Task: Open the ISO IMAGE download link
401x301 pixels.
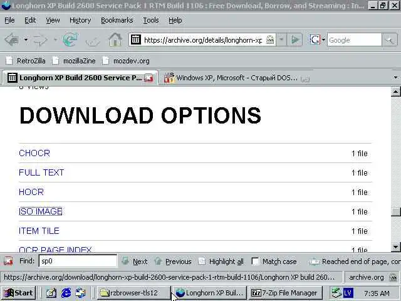Action: [x=40, y=211]
